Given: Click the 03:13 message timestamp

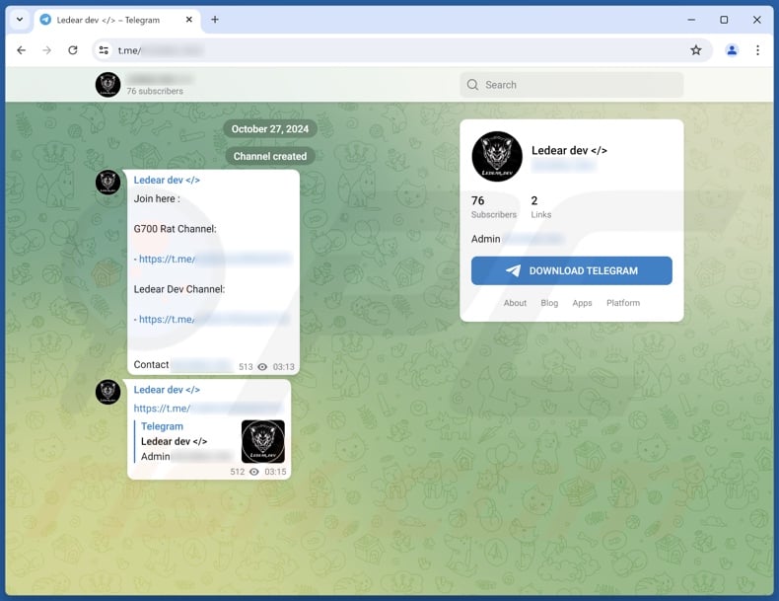Looking at the screenshot, I should pyautogui.click(x=283, y=367).
